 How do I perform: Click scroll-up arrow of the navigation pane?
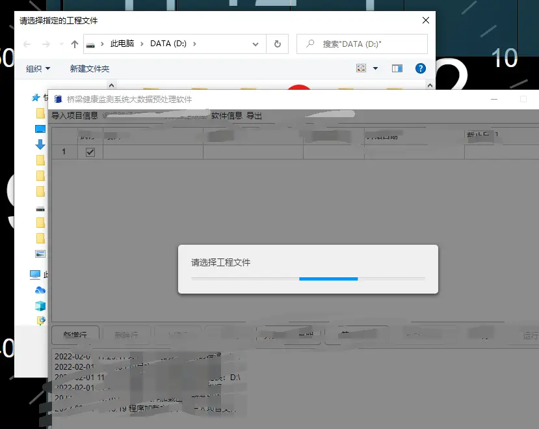point(111,85)
